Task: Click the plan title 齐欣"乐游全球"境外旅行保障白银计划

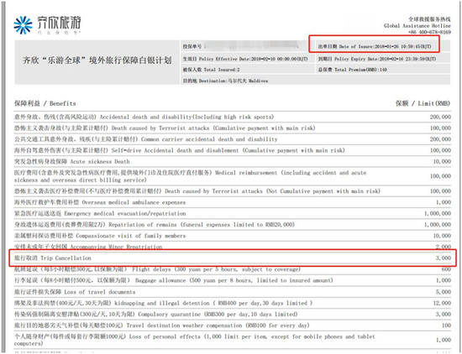Action: pyautogui.click(x=97, y=60)
